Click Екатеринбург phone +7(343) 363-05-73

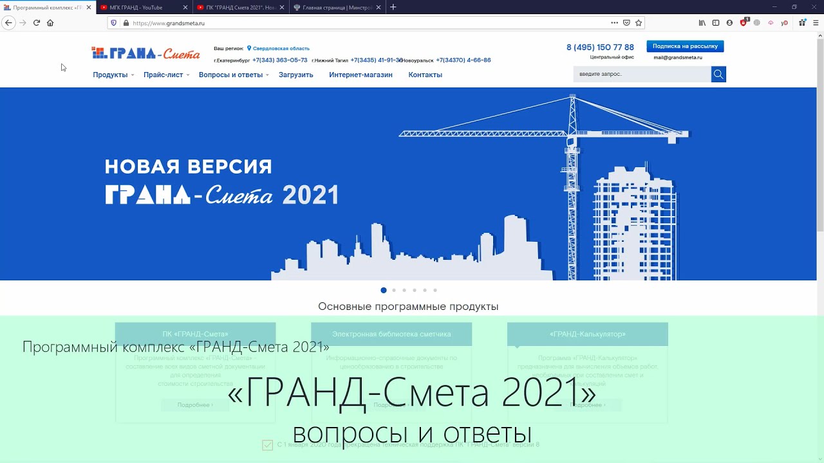280,60
